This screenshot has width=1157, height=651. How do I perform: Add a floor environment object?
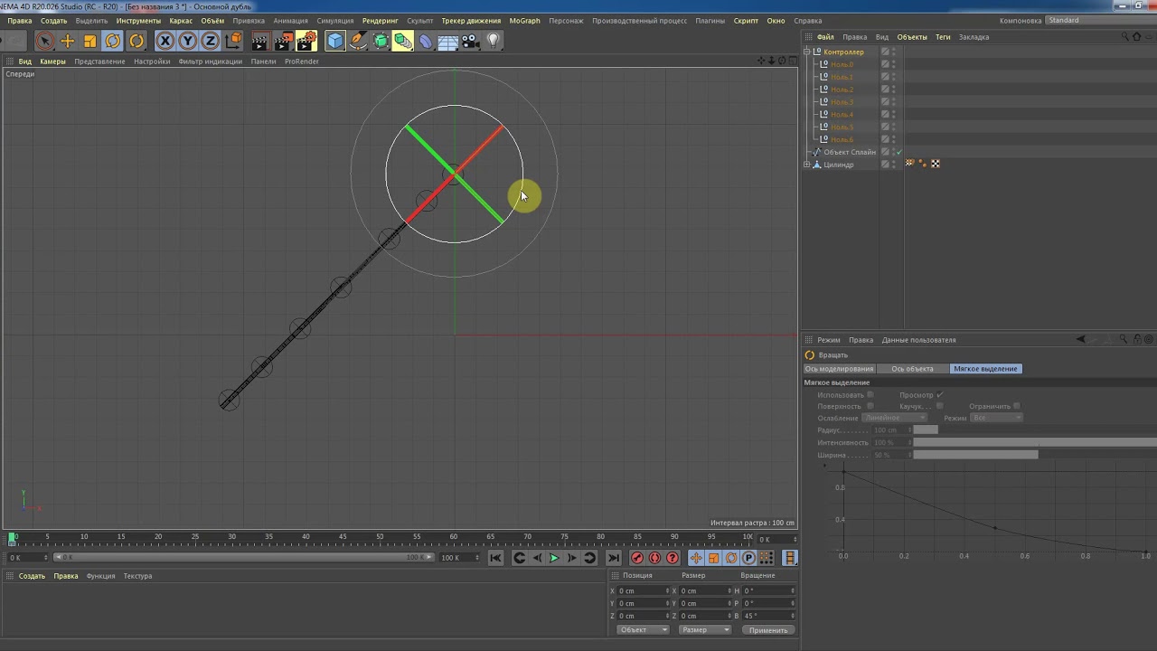click(448, 41)
